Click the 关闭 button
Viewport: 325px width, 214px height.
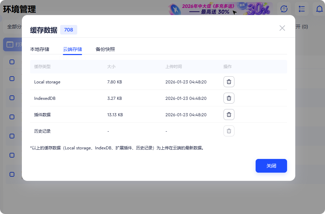[x=271, y=166]
